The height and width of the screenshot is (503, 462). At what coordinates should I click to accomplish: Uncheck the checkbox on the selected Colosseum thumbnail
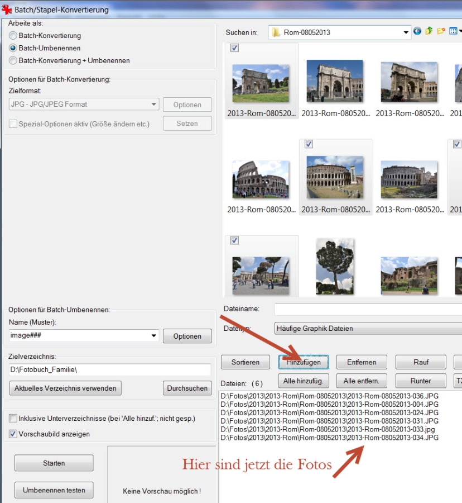coord(309,144)
